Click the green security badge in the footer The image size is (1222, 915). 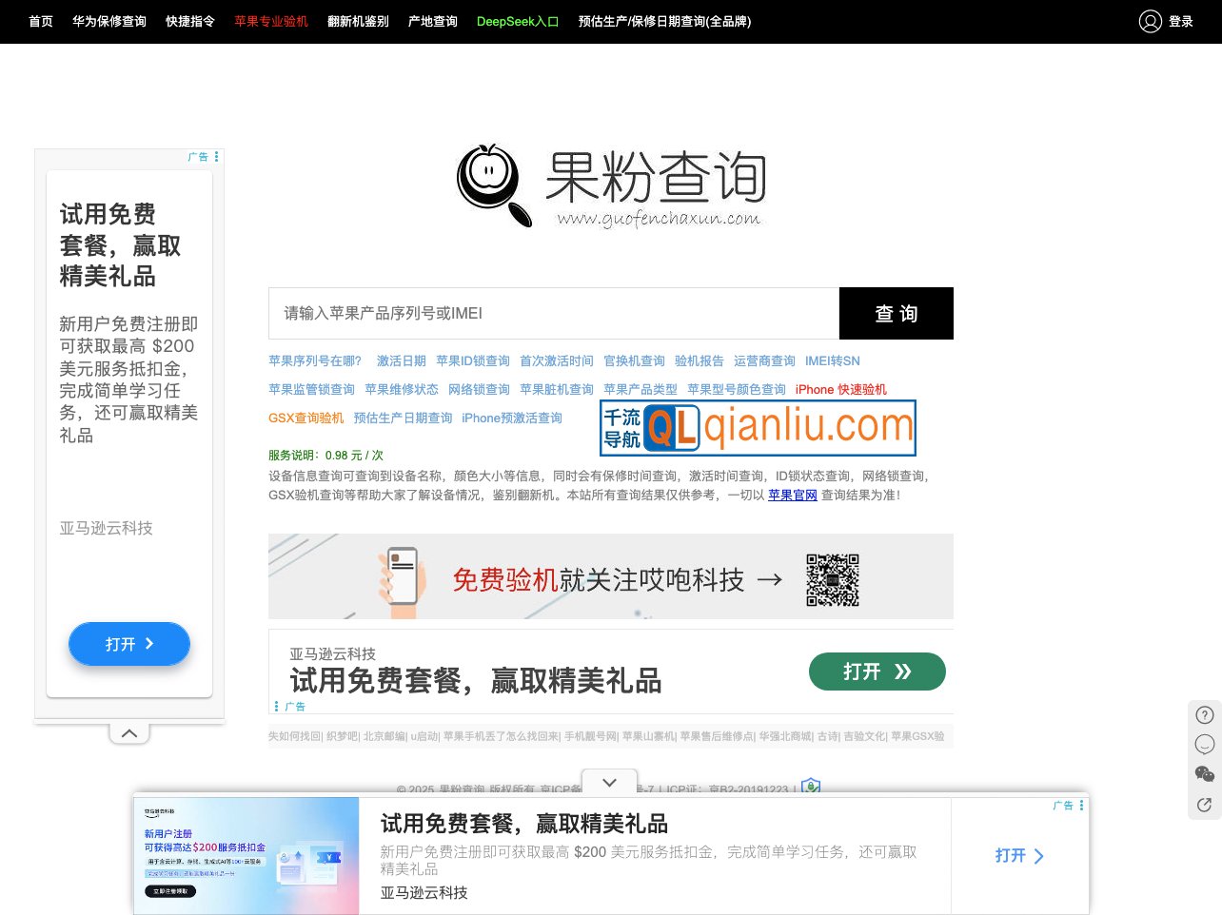(810, 788)
